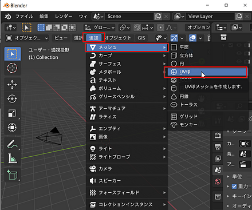
Task: Choose UV球 from the mesh submenu
Action: click(x=207, y=72)
